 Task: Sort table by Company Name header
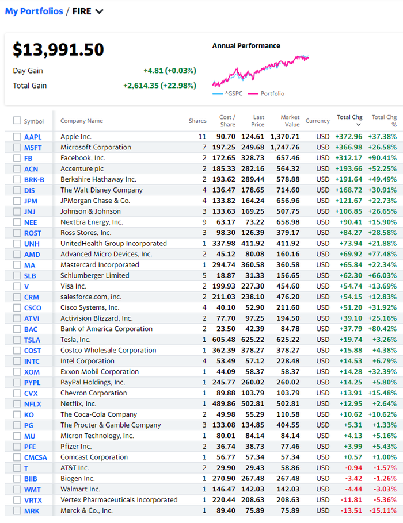(x=82, y=121)
